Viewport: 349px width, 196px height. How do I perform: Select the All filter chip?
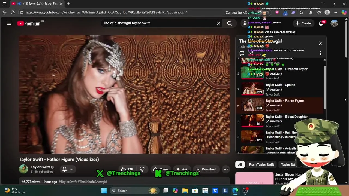[x=240, y=164]
